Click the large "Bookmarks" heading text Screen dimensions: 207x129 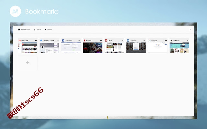[x=42, y=12]
